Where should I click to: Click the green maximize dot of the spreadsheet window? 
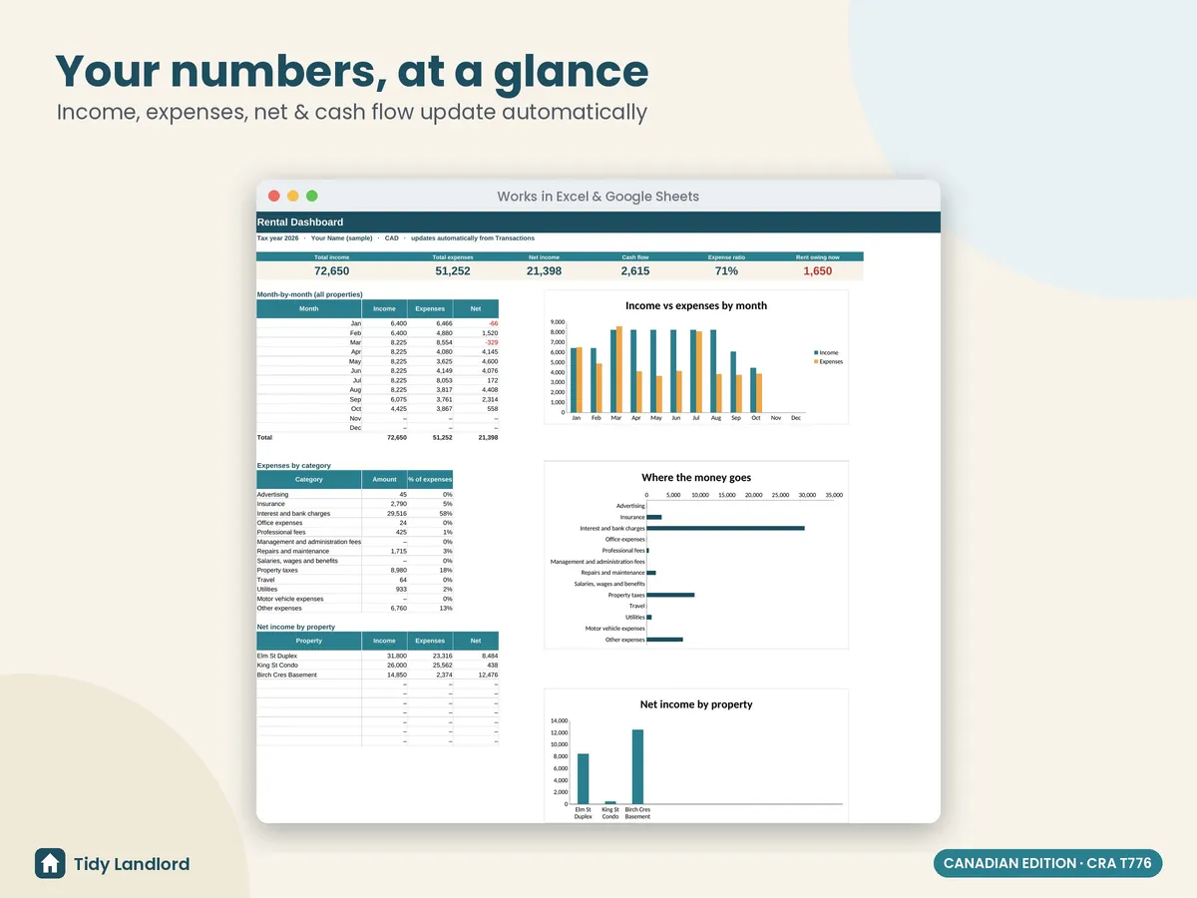click(312, 197)
